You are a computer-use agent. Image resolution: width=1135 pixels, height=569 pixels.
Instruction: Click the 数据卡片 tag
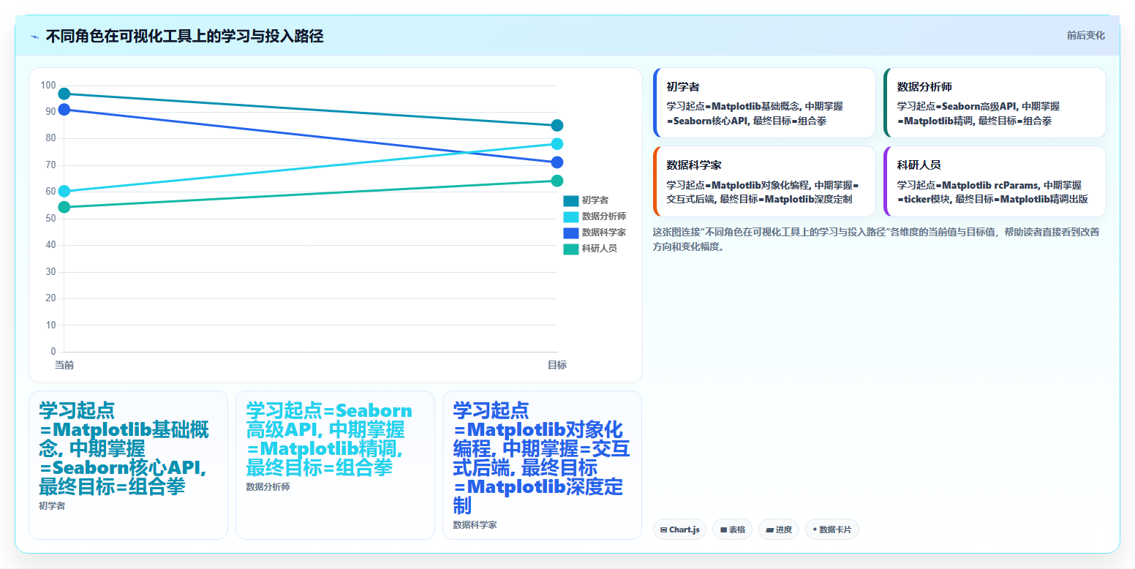coord(832,530)
